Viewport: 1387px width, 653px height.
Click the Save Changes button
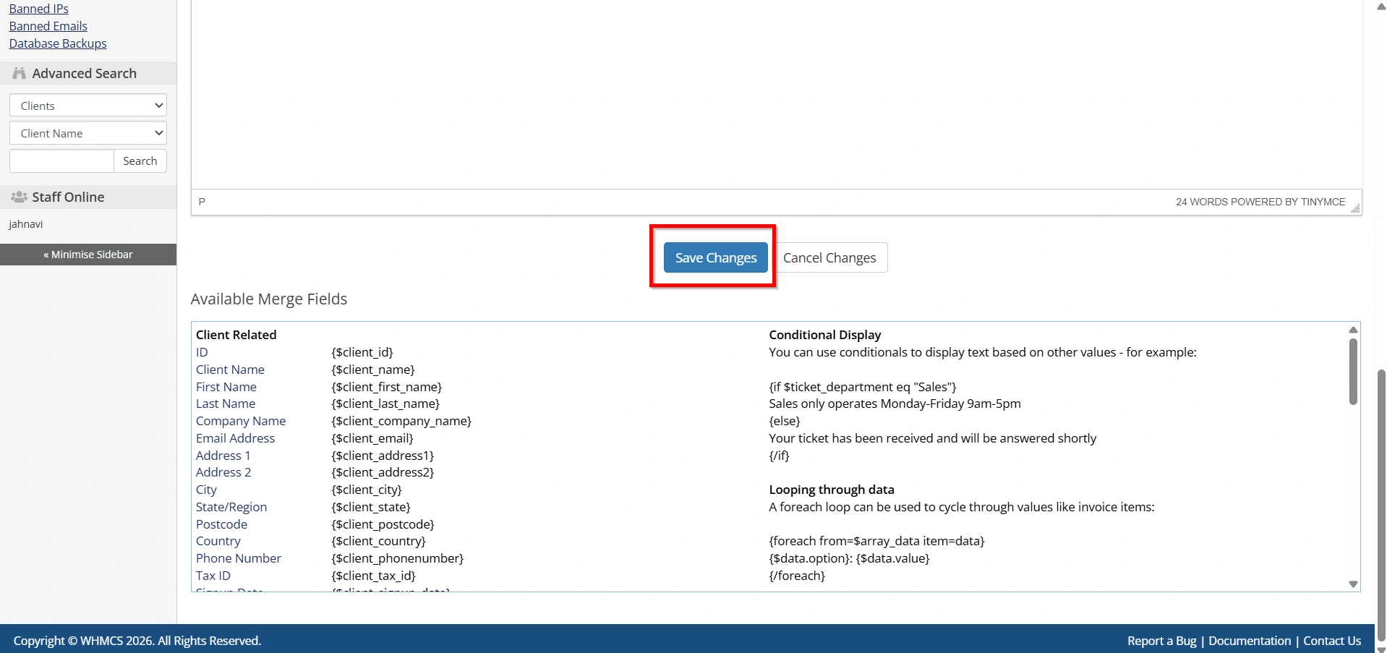(715, 257)
